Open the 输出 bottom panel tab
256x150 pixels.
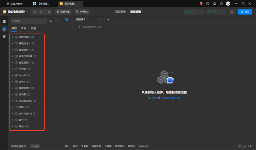pos(67,146)
